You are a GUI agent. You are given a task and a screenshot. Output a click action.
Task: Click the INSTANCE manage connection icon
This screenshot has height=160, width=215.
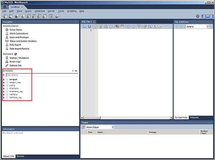click(16, 54)
